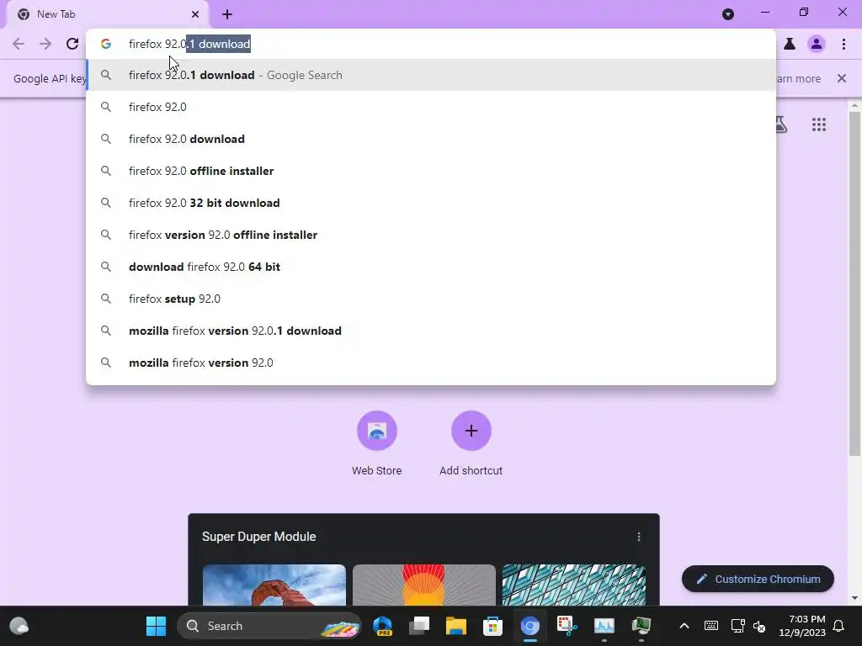Click the Customize Chromium button
The height and width of the screenshot is (646, 862).
(758, 579)
